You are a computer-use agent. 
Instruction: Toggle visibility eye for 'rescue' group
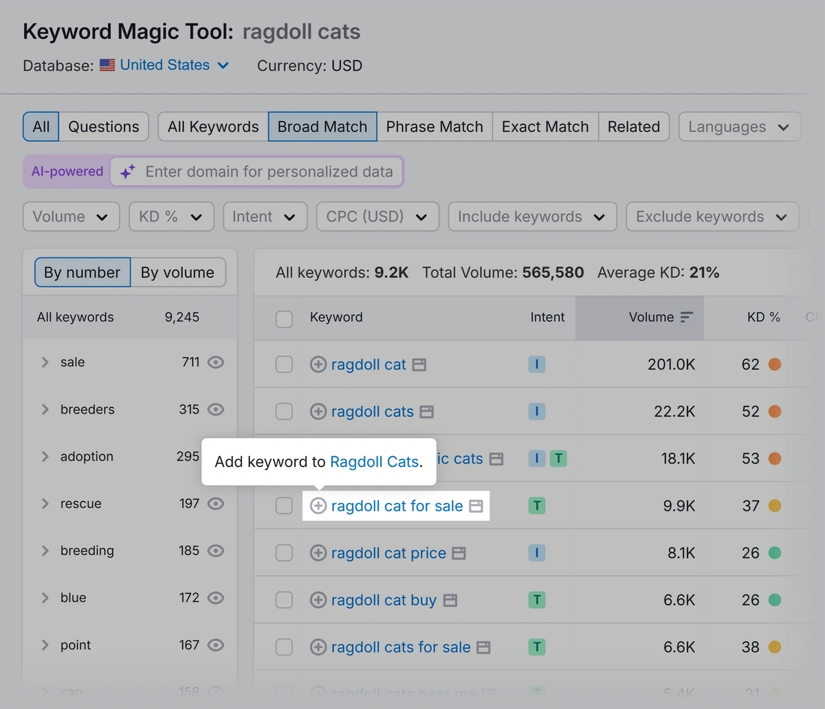(x=216, y=504)
